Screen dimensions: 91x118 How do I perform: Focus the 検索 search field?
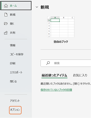(x=66, y=63)
